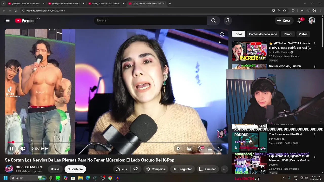Focus the Buscar search field

(150, 20)
